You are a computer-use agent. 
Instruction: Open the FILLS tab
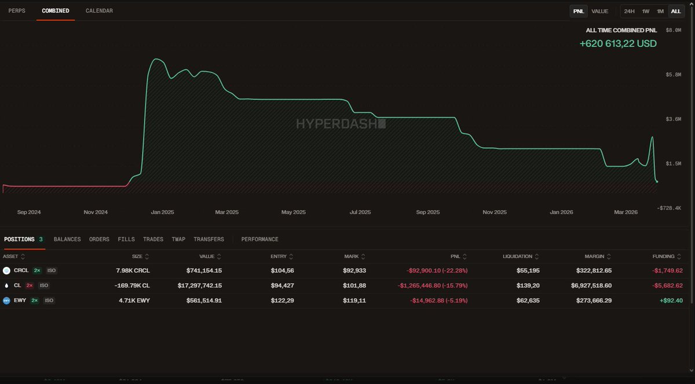126,239
